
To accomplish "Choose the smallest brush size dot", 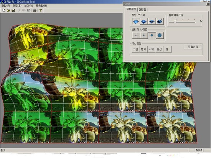I will [136, 35].
